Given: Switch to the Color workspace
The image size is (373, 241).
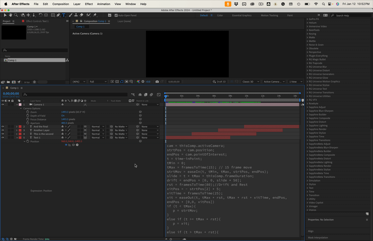Looking at the screenshot, I should (220, 15).
